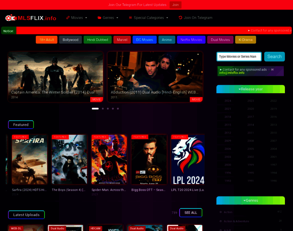
Task: Open the Abduction (2011) slide
Action: (x=155, y=77)
